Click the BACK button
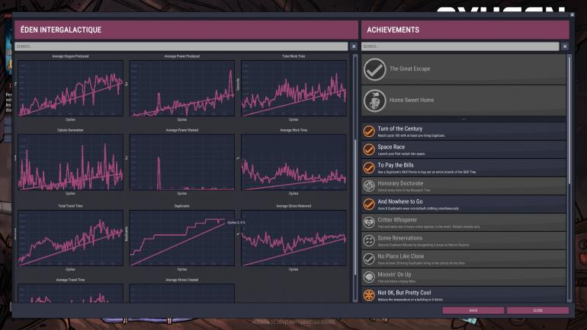The width and height of the screenshot is (587, 330). coord(473,310)
